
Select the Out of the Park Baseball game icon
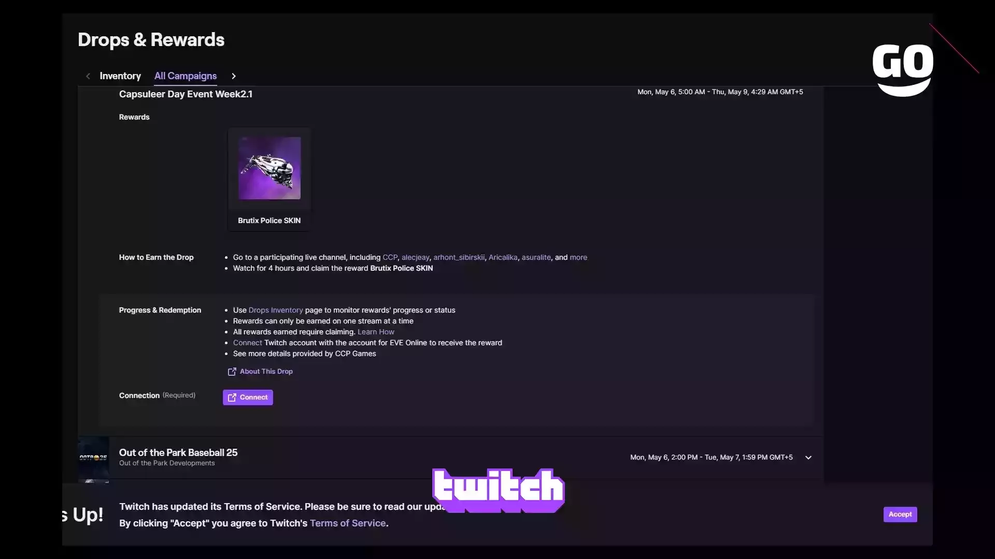coord(93,458)
